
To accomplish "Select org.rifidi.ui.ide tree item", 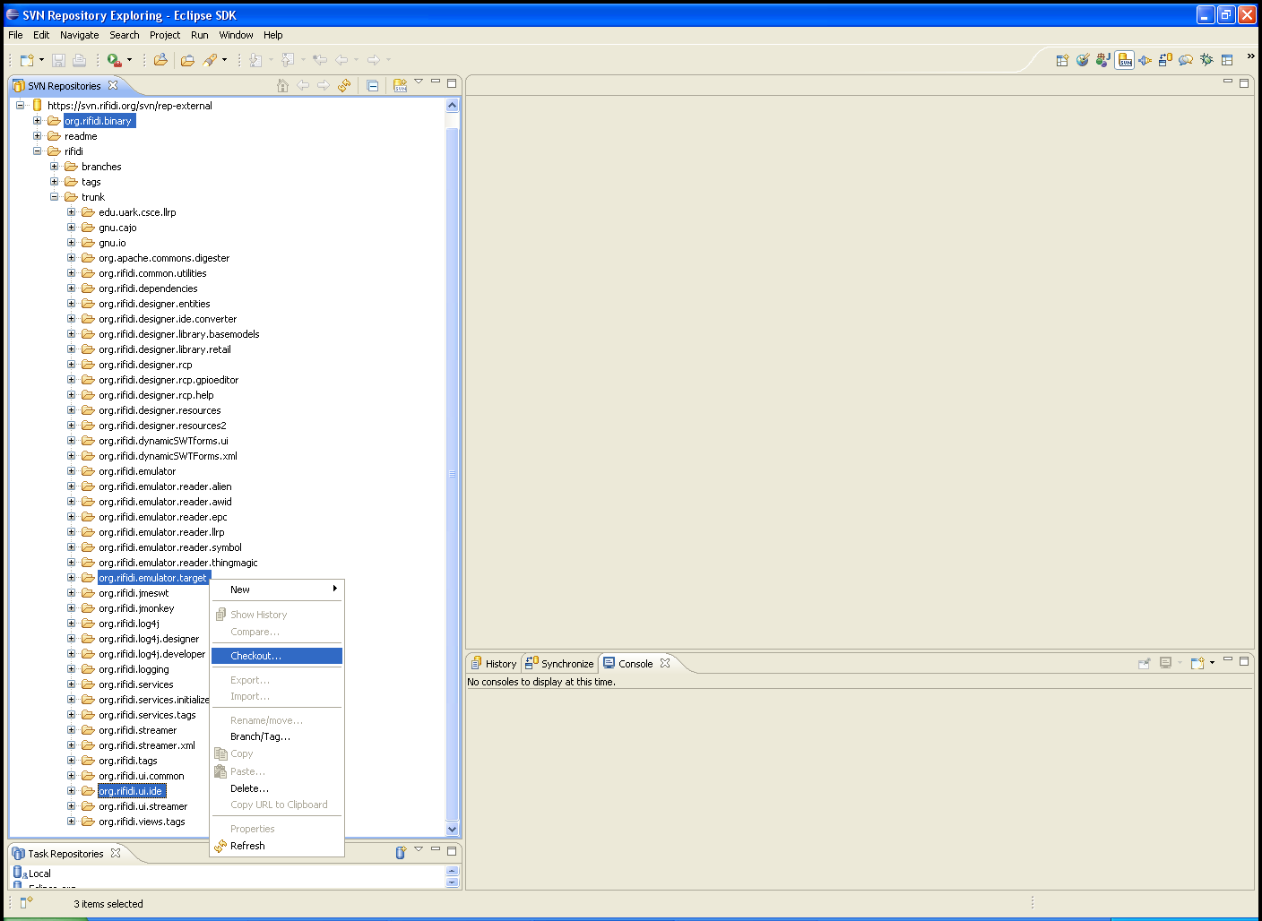I will 131,791.
